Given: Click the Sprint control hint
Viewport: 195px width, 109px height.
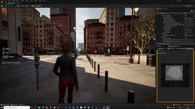Looking at the screenshot, I should 8,57.
